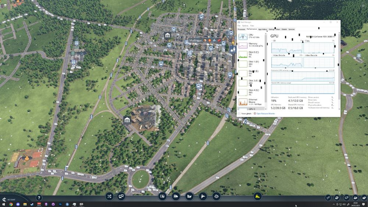This screenshot has width=368, height=207.
Task: Open the File menu in Task Manager
Action: [x=239, y=26]
